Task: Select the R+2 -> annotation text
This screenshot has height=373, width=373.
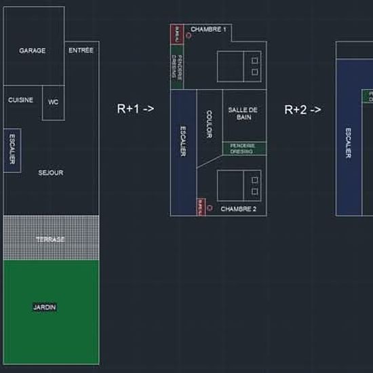Action: (303, 110)
